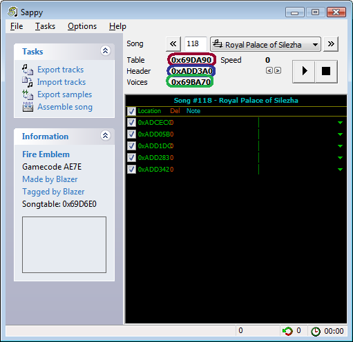Click the Import tracks icon
The width and height of the screenshot is (353, 342).
(28, 82)
